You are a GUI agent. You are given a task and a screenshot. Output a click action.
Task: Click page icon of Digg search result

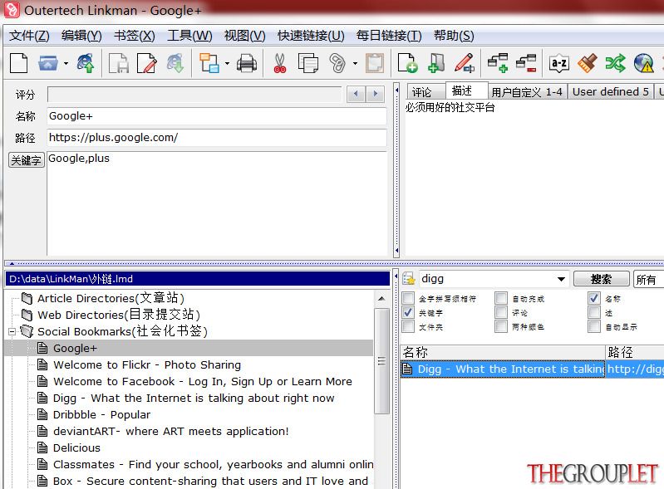[x=407, y=369]
